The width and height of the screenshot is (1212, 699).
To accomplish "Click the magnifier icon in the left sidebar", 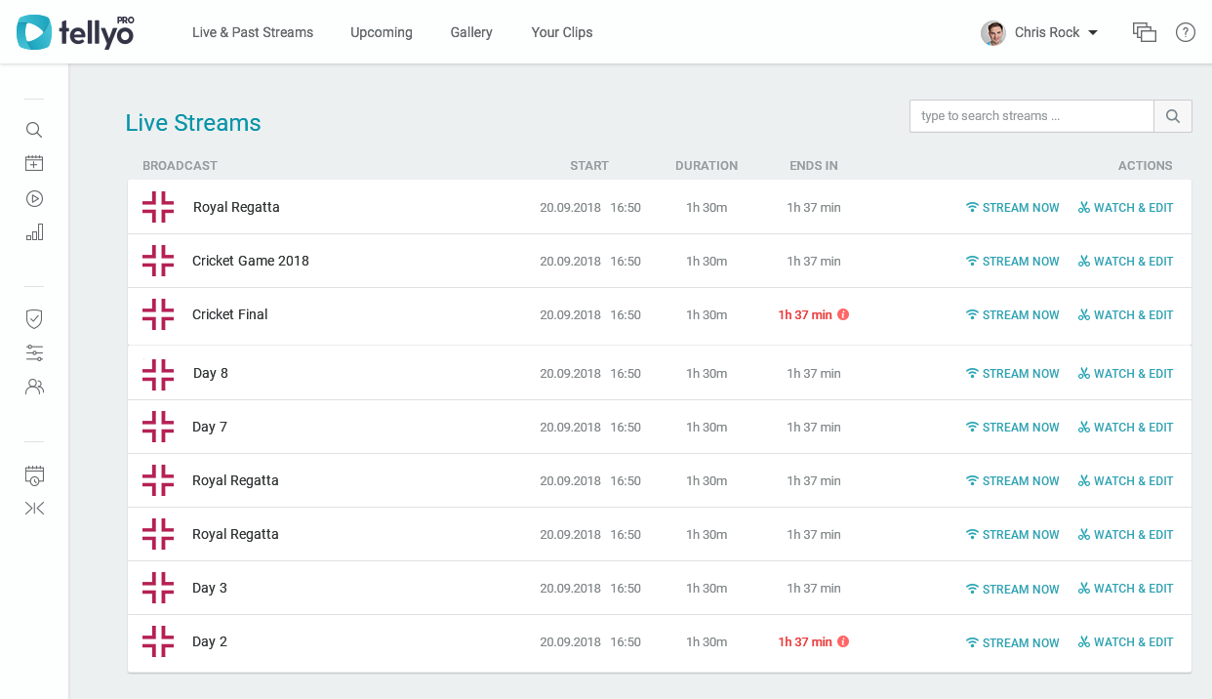I will 34,130.
